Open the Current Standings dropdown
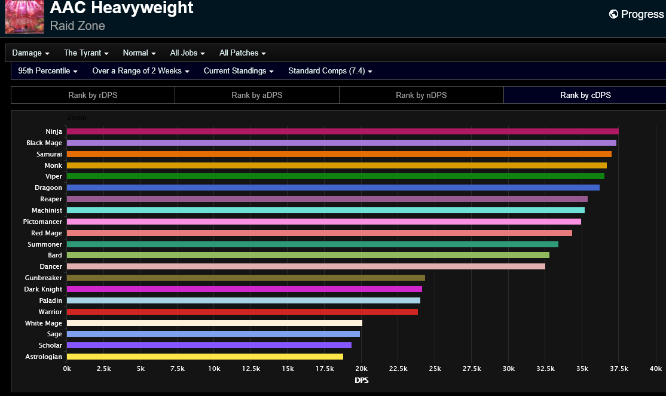Screen dimensions: 666x396 pyautogui.click(x=239, y=71)
